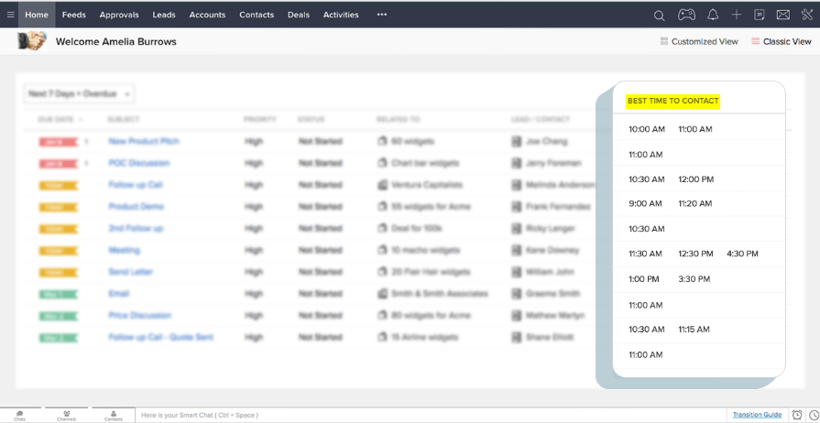Open the Meeting task link
The height and width of the screenshot is (423, 820).
click(124, 251)
